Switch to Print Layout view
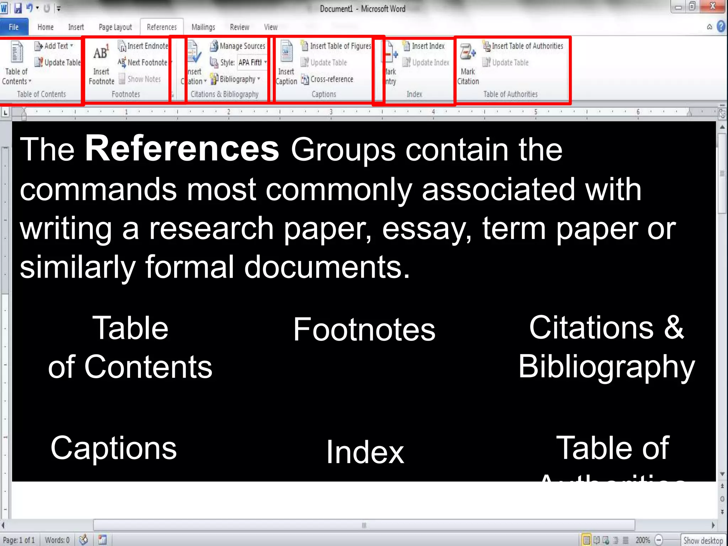 [587, 540]
